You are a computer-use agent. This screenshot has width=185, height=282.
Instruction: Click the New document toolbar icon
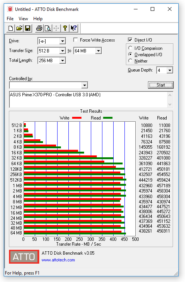(x=10, y=28)
